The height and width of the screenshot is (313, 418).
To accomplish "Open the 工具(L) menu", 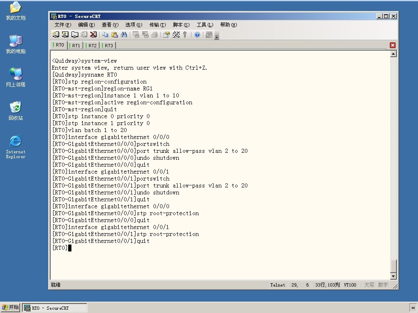I will tap(205, 25).
